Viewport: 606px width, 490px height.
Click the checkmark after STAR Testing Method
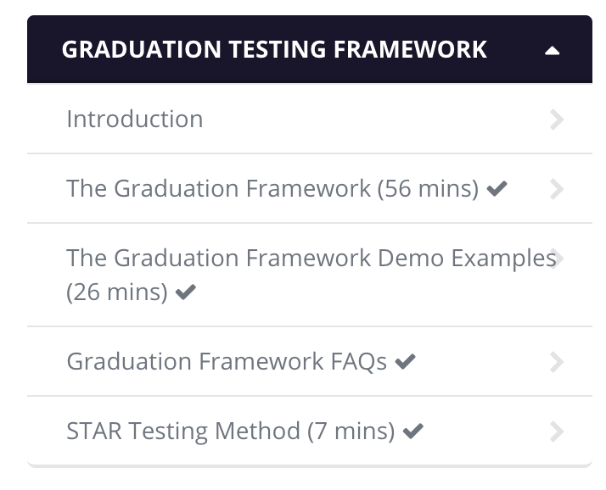click(412, 432)
